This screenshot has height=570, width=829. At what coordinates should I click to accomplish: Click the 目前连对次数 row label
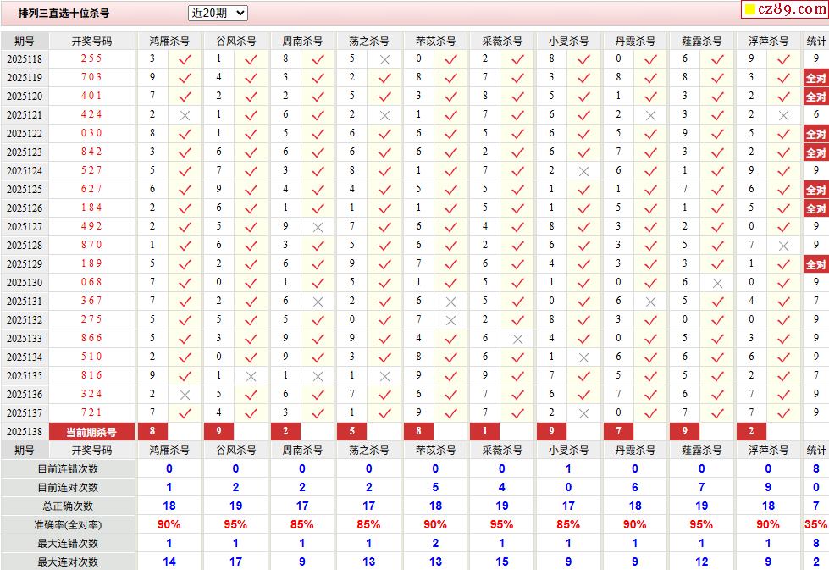68,488
